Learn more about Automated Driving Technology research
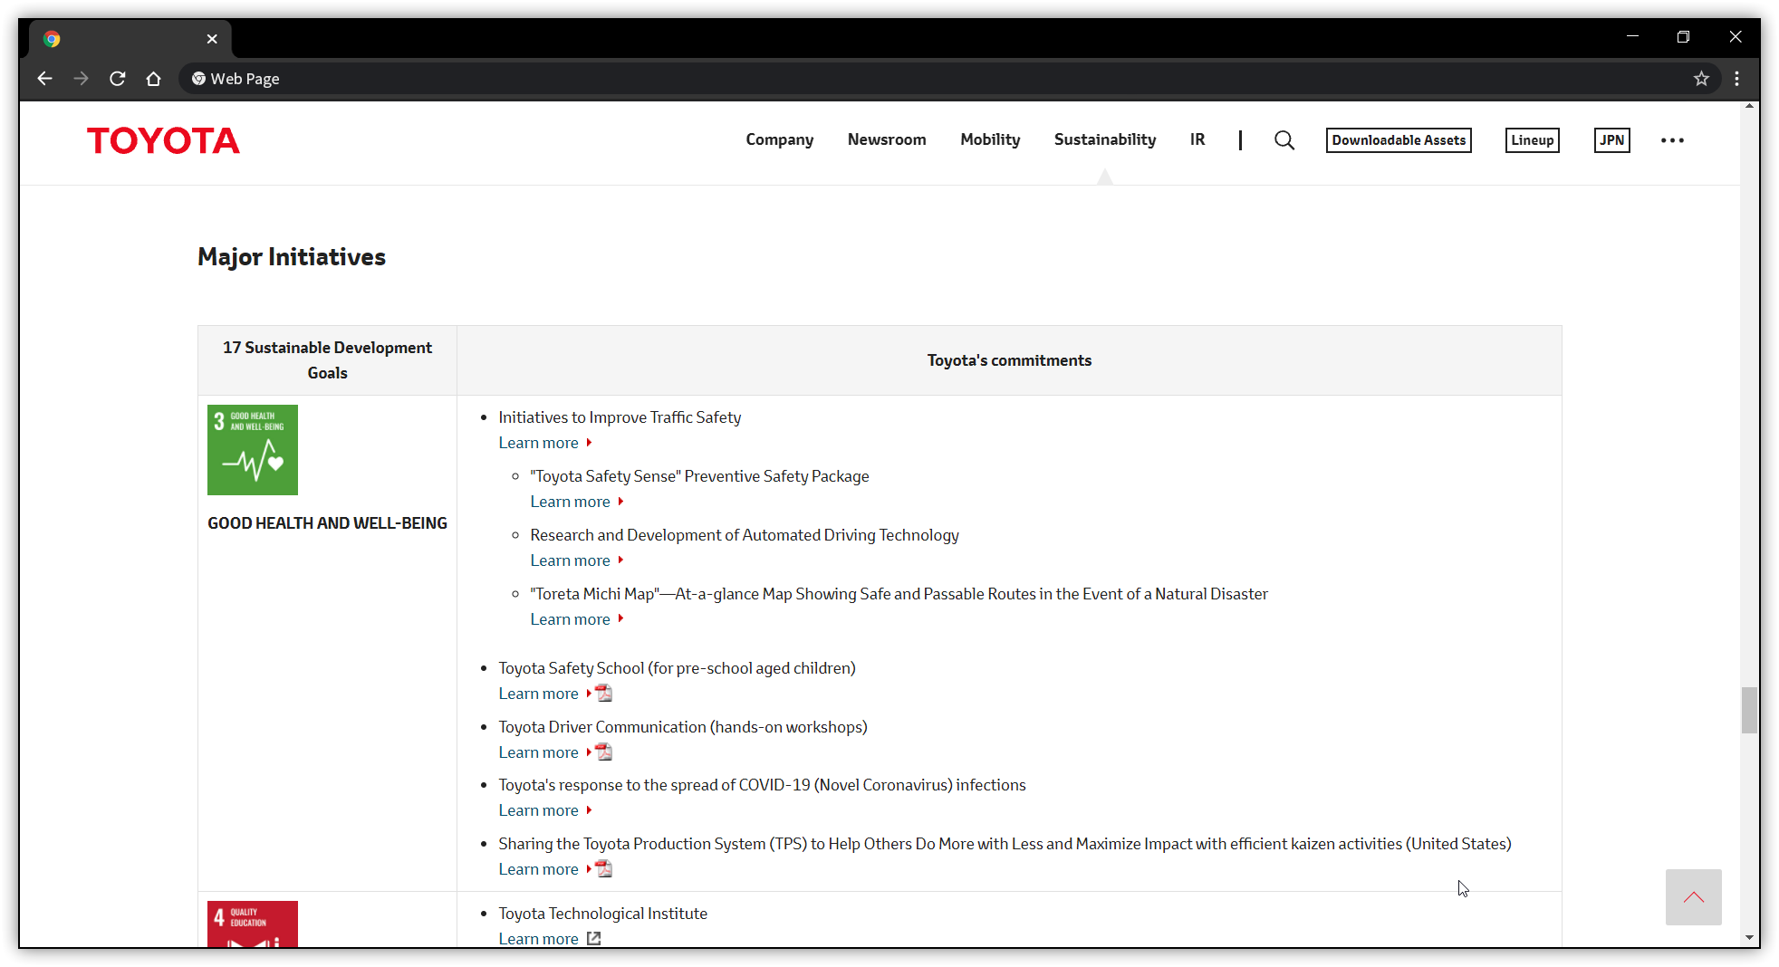 pos(570,560)
